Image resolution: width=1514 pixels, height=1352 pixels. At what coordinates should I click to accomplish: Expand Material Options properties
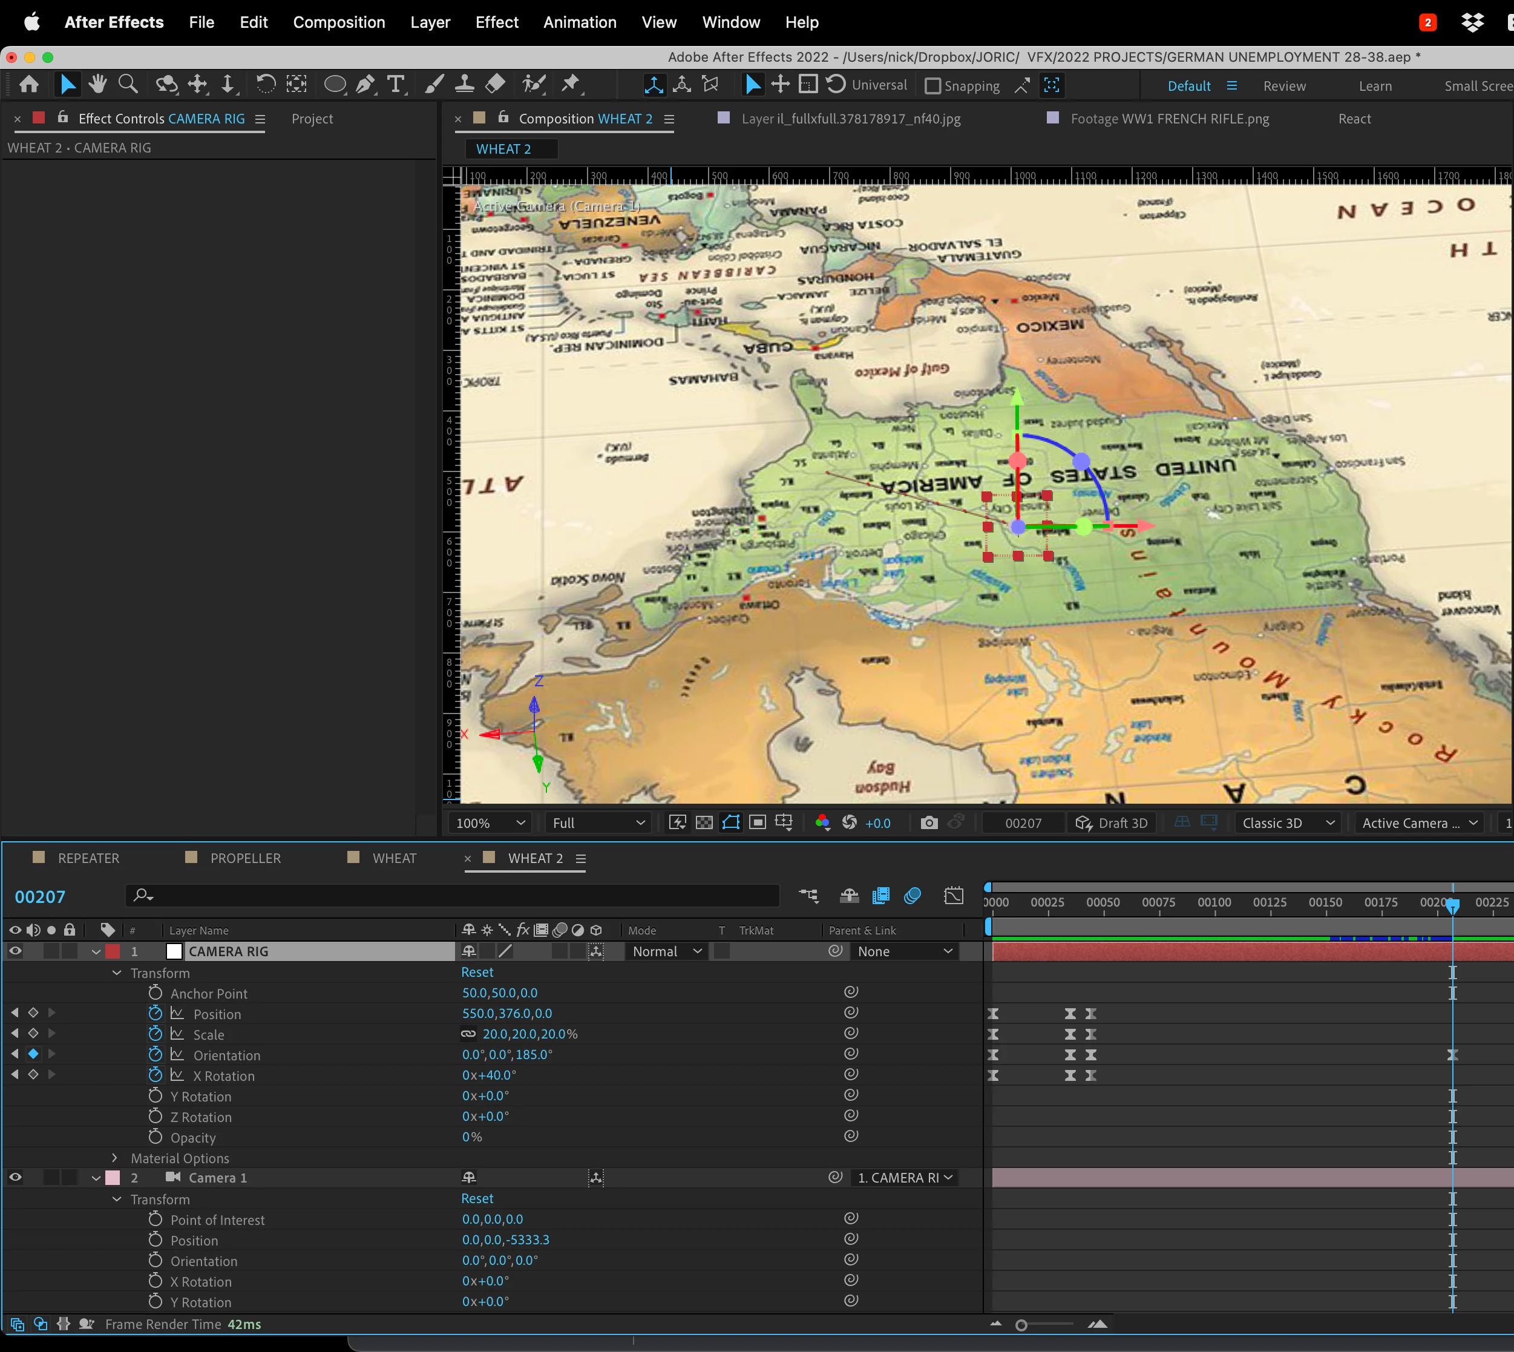tap(114, 1158)
